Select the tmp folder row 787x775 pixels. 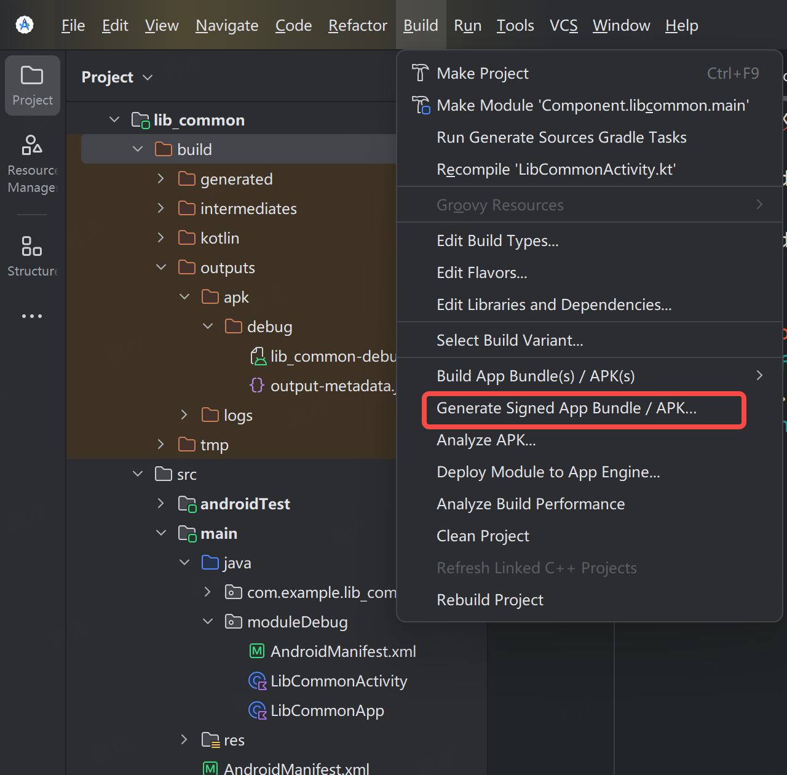tap(231, 445)
